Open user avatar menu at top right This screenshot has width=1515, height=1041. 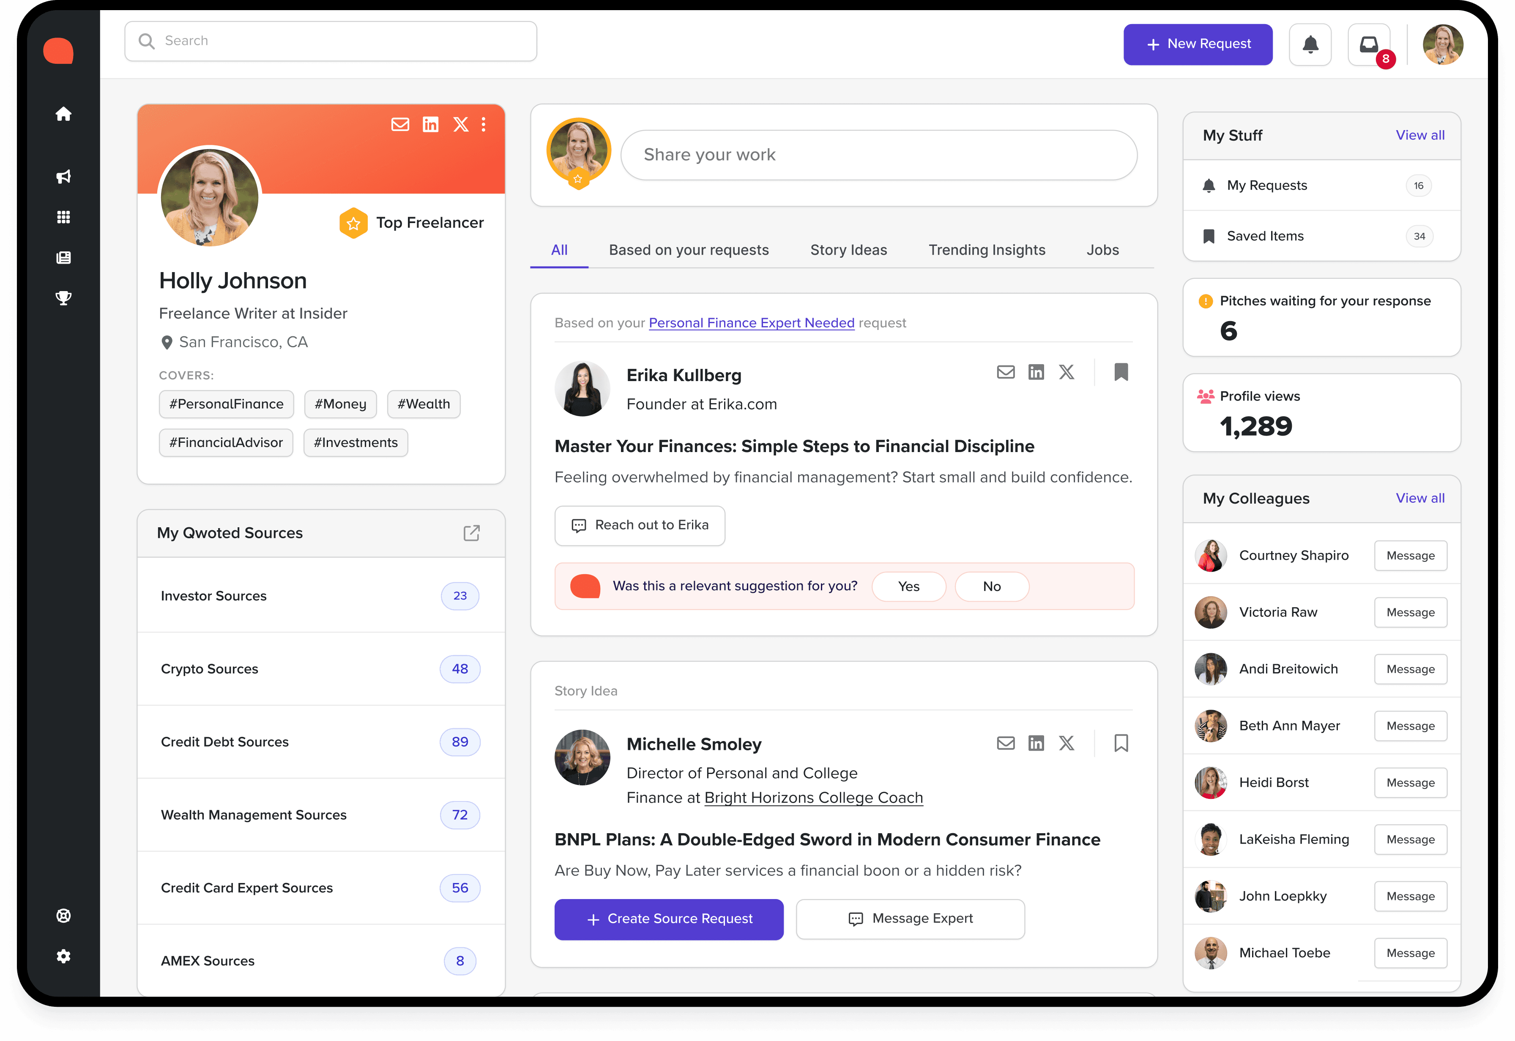point(1443,44)
